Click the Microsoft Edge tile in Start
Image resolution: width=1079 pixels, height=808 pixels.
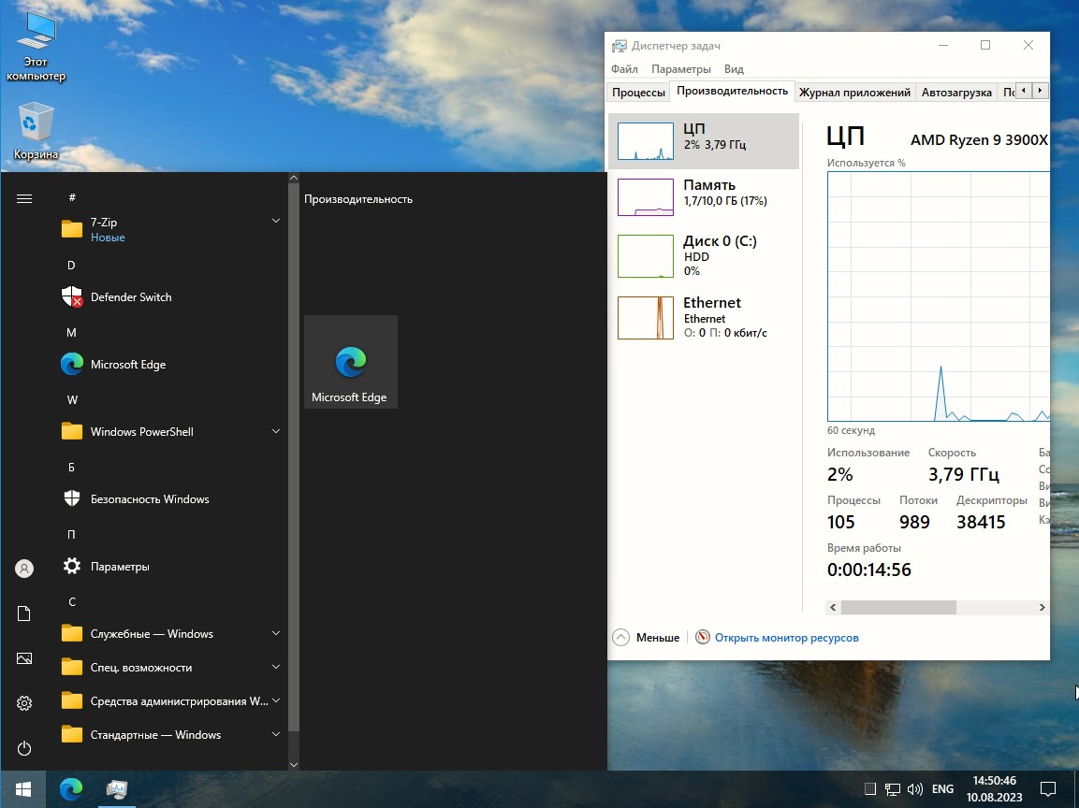pos(350,362)
